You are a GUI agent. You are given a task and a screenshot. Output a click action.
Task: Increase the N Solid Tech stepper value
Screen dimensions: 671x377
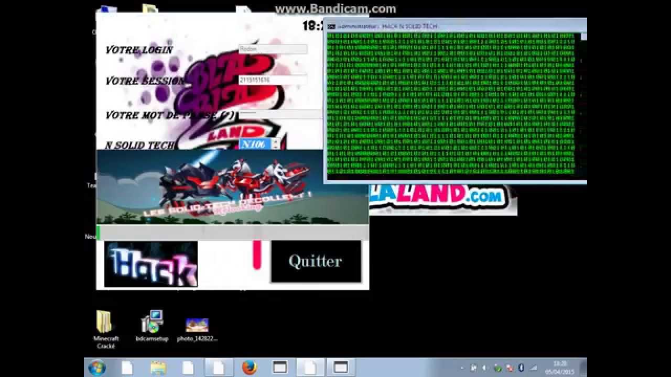pos(276,141)
